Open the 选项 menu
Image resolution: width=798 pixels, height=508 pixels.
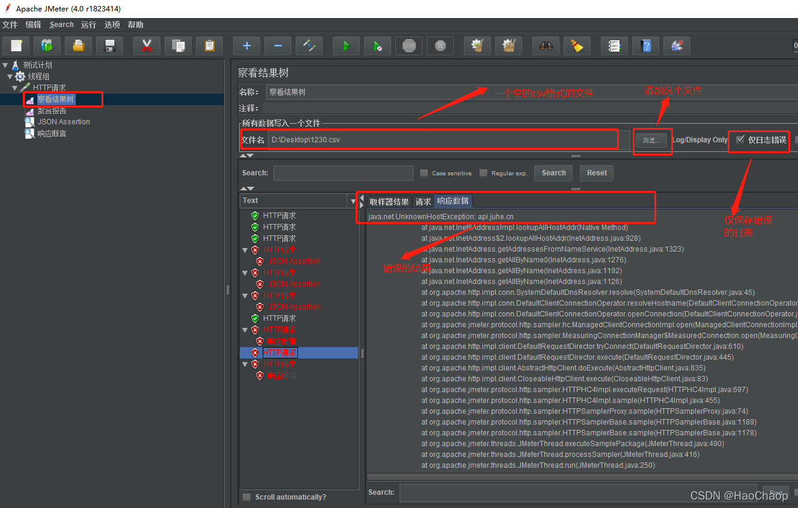(112, 25)
